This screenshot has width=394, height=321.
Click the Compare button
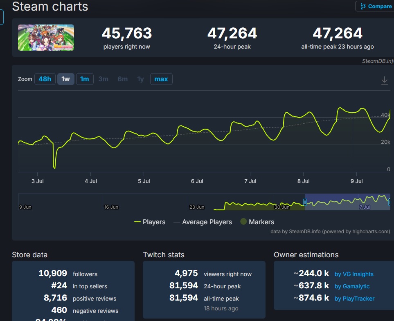pos(375,6)
